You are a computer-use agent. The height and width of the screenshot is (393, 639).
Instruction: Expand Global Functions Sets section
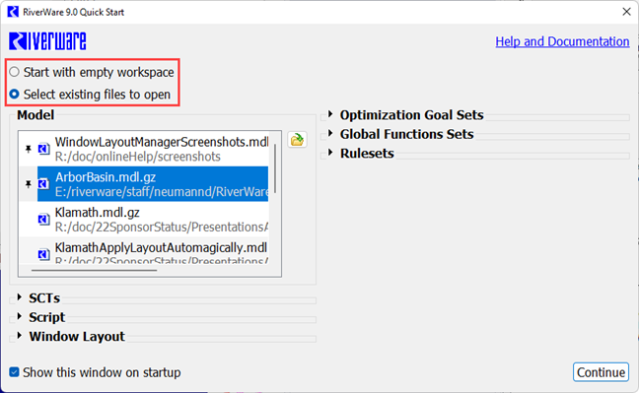(x=330, y=133)
